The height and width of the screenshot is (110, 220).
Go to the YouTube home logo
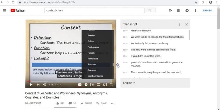click(18, 10)
